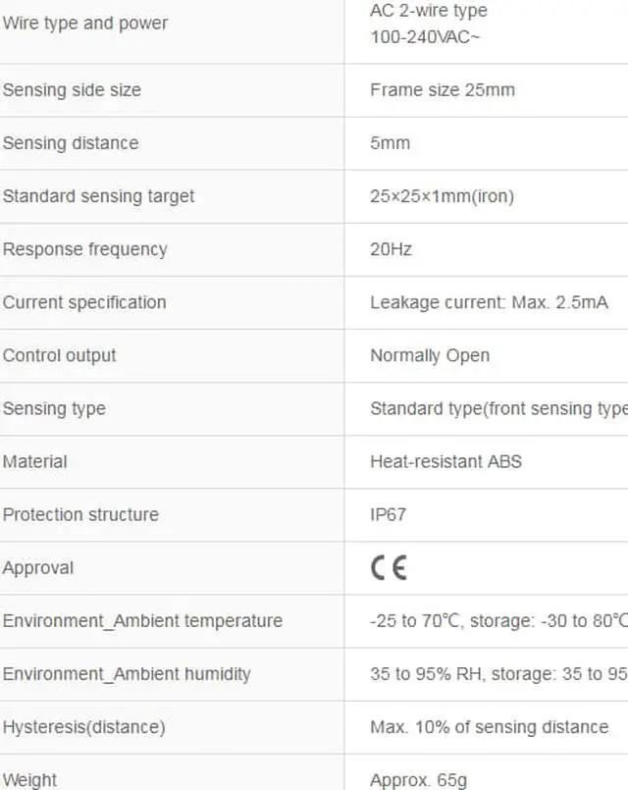Viewport: 628px width, 790px height.
Task: Click the "Sensing distance" label
Action: coord(71,143)
